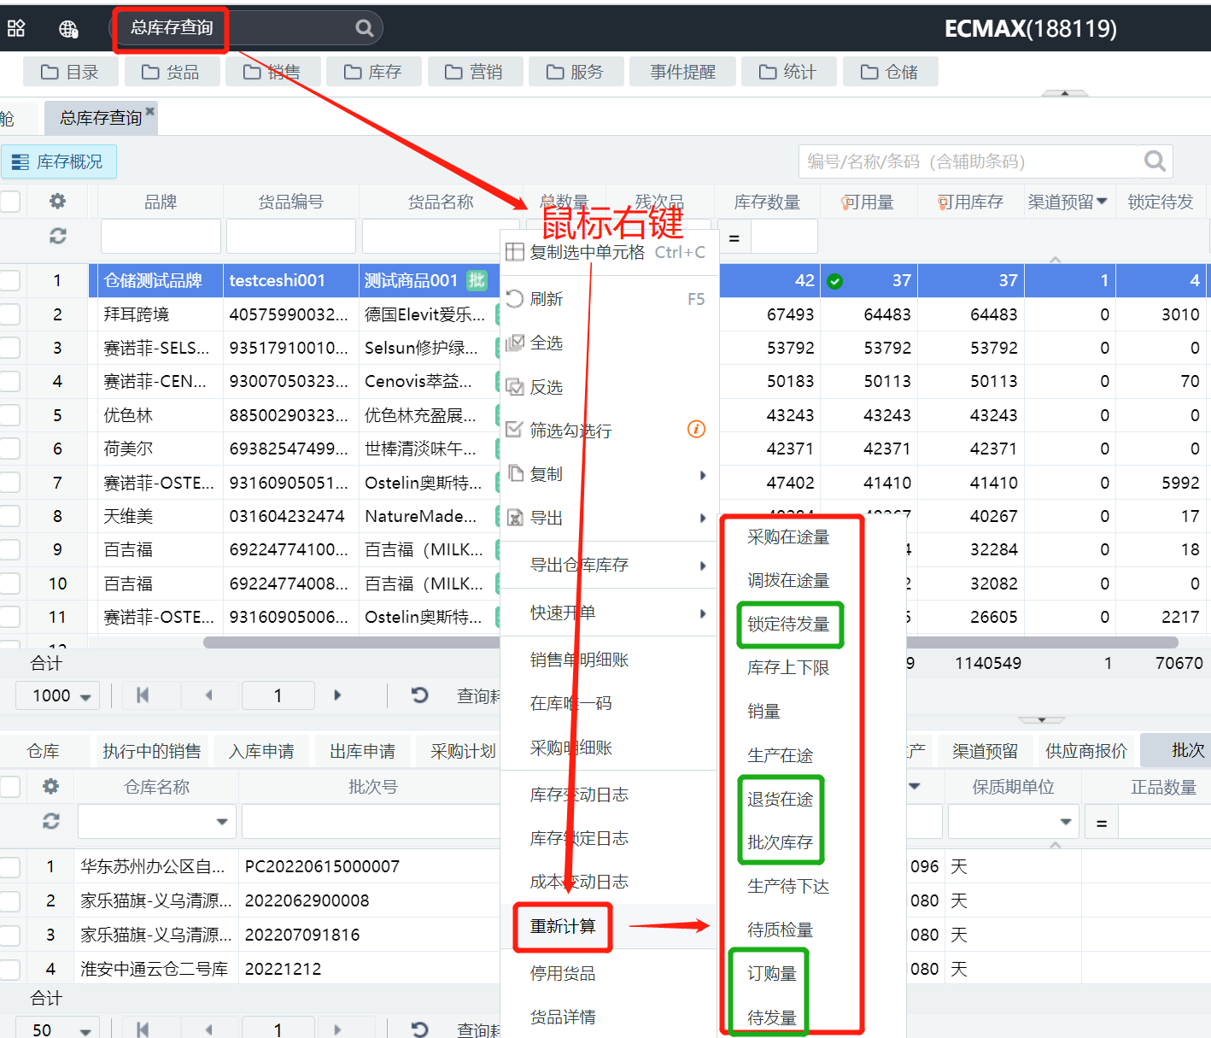Open the 营销 folder menu
Image resolution: width=1211 pixels, height=1038 pixels.
pos(474,72)
